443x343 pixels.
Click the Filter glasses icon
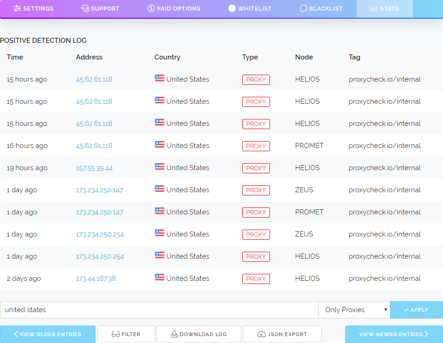click(116, 334)
